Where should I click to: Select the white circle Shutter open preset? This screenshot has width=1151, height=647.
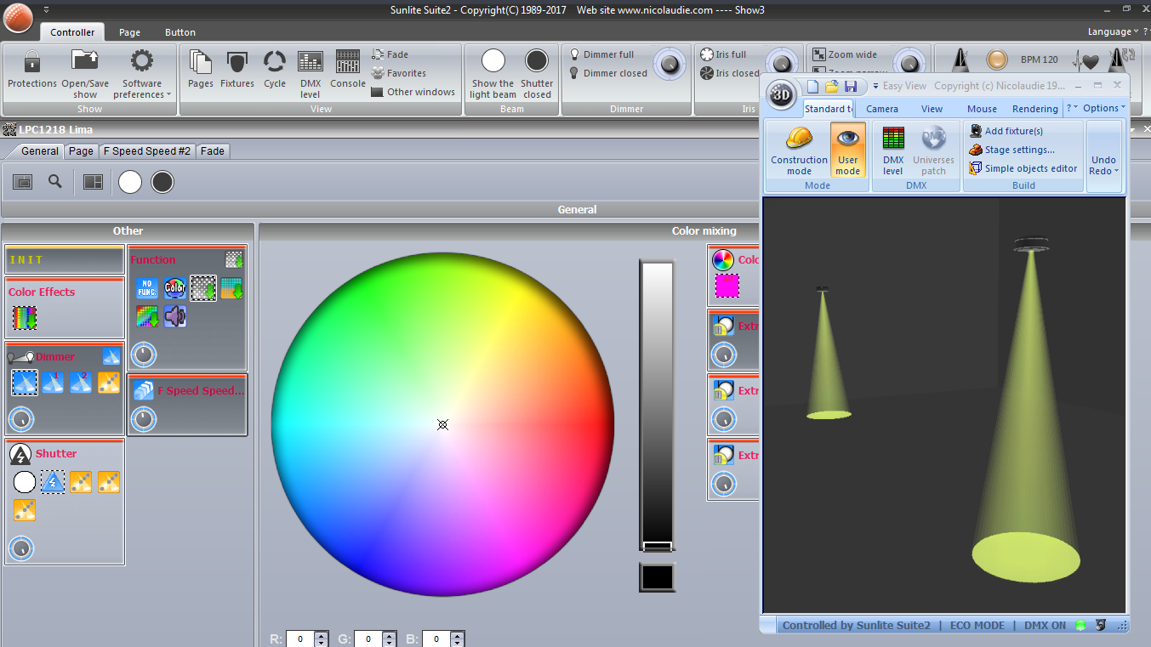tap(25, 482)
